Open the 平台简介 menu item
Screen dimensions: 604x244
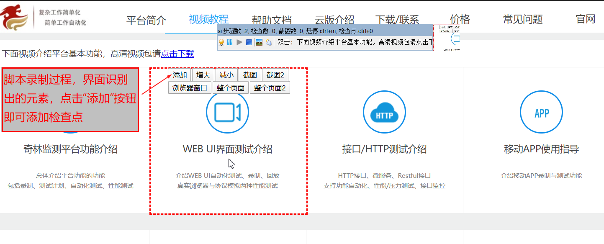[146, 20]
